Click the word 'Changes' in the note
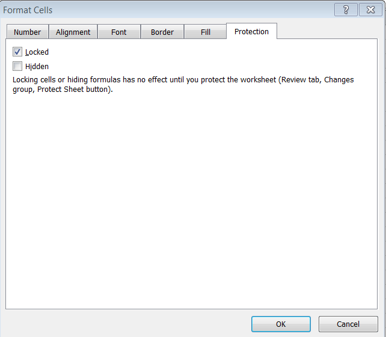This screenshot has height=337, width=386. [x=339, y=80]
